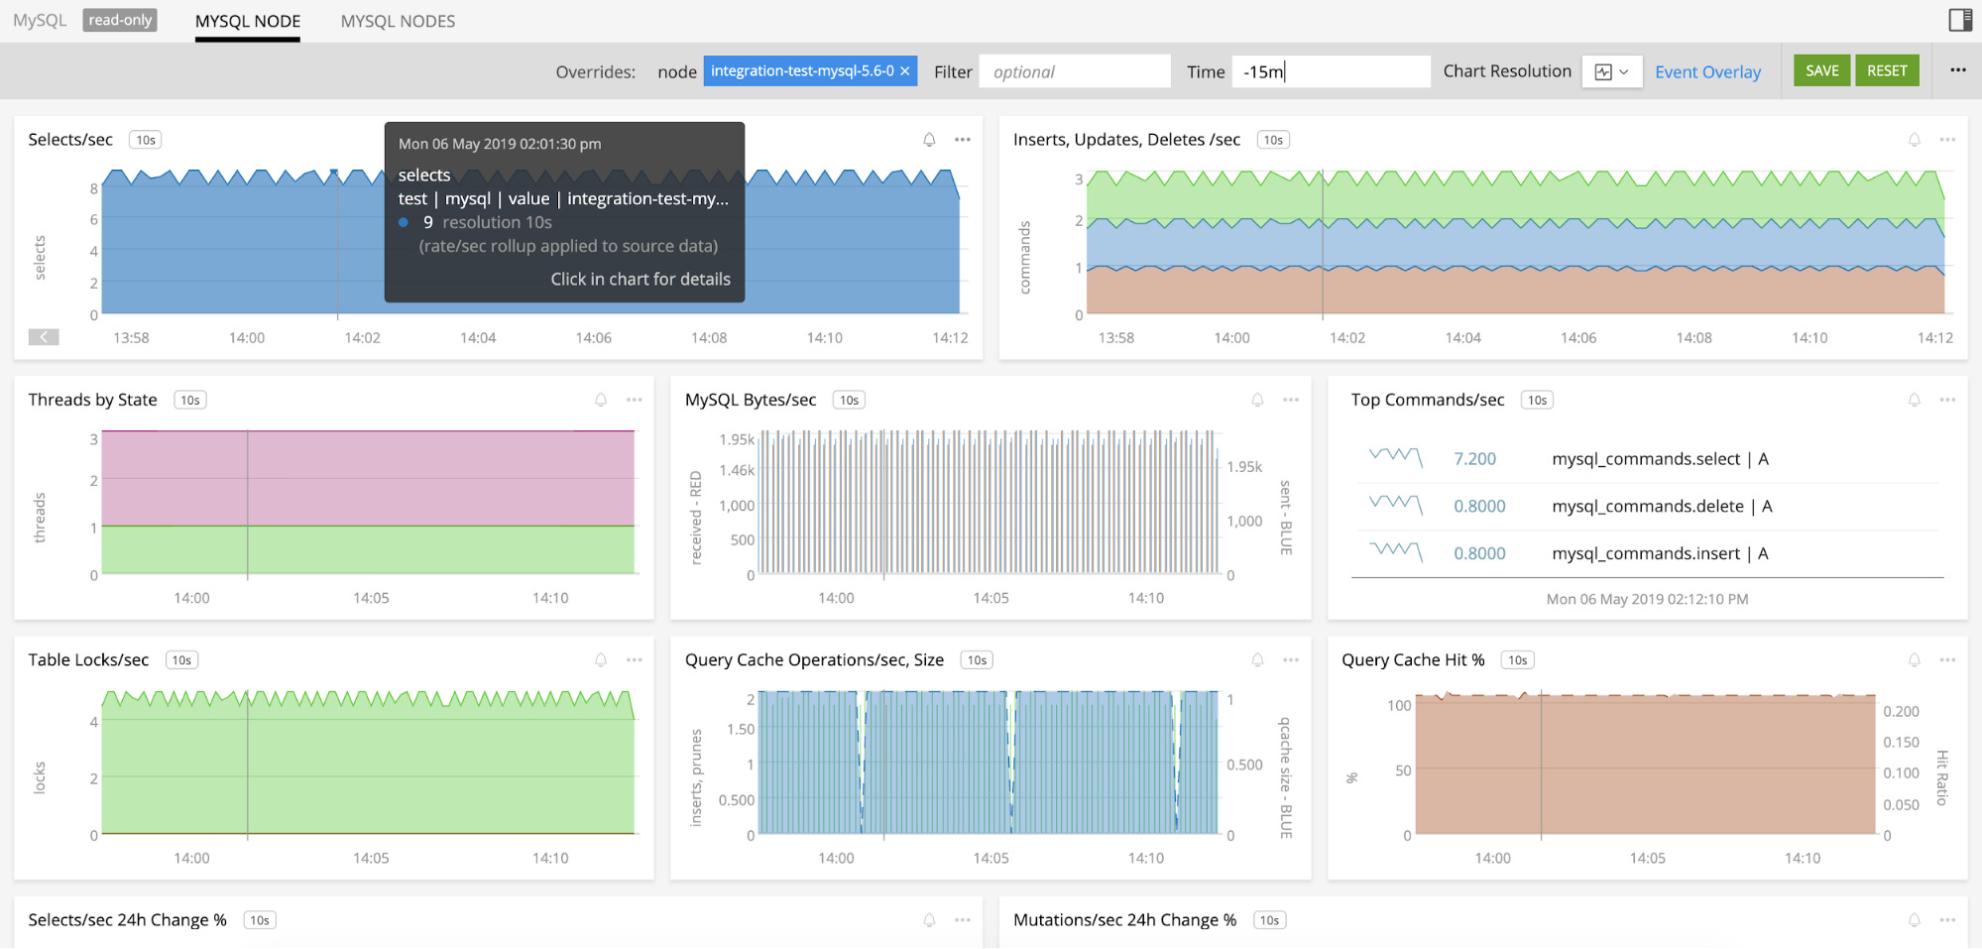1982x949 pixels.
Task: Select the mysql_commands.insert | A row
Action: [1647, 553]
